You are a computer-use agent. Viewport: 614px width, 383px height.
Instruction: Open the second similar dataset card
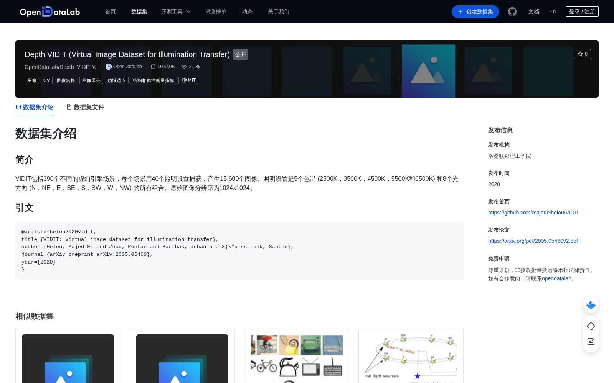coord(182,355)
